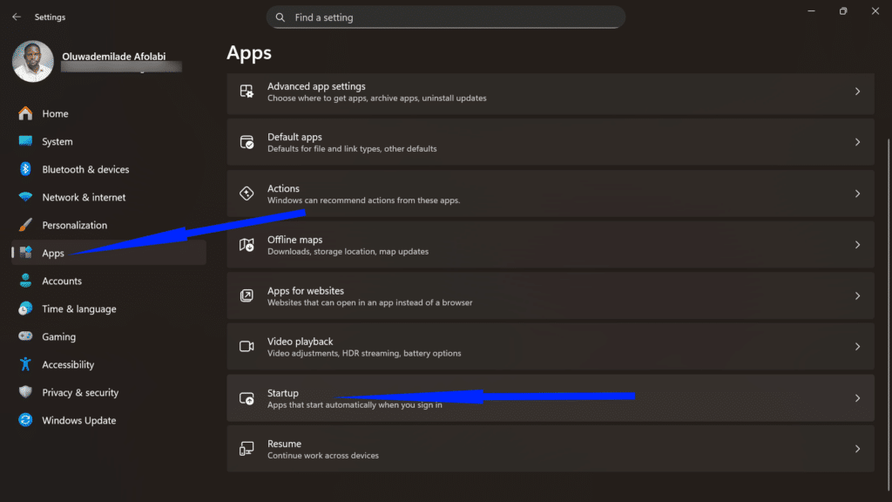Select Apps in the navigation sidebar
The image size is (892, 502).
point(52,253)
